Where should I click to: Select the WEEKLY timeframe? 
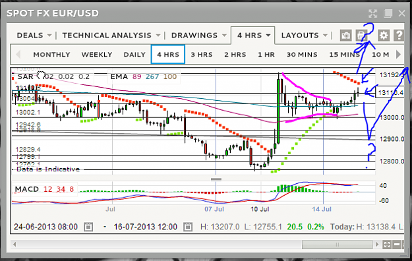click(97, 55)
